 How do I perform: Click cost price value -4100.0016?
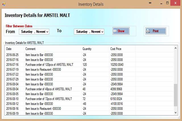tap(117, 104)
